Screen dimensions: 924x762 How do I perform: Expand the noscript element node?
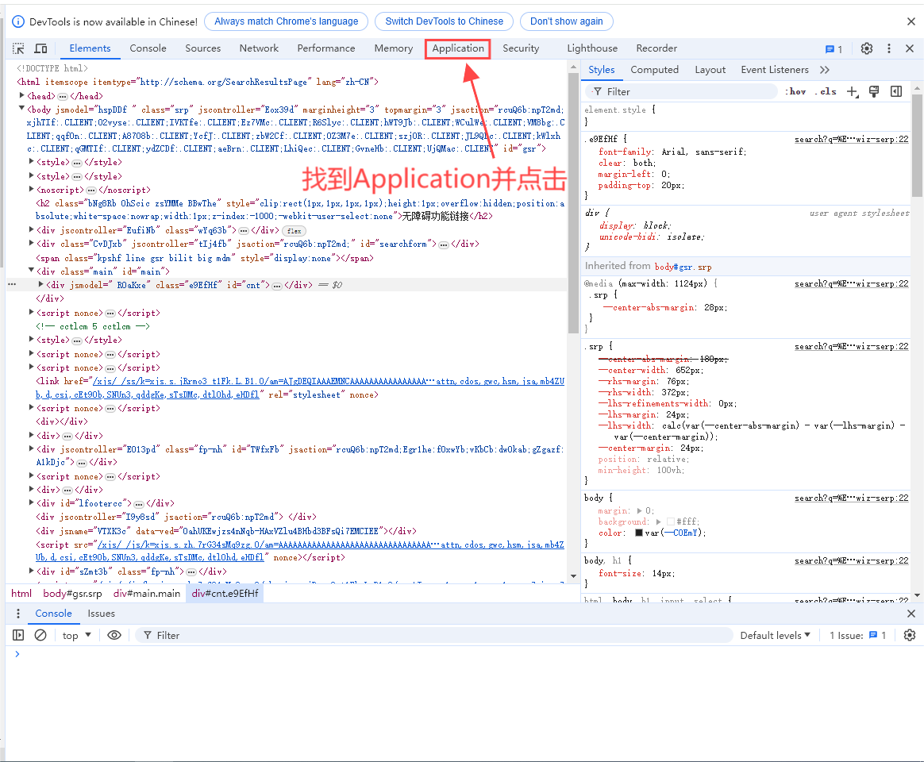click(x=31, y=189)
